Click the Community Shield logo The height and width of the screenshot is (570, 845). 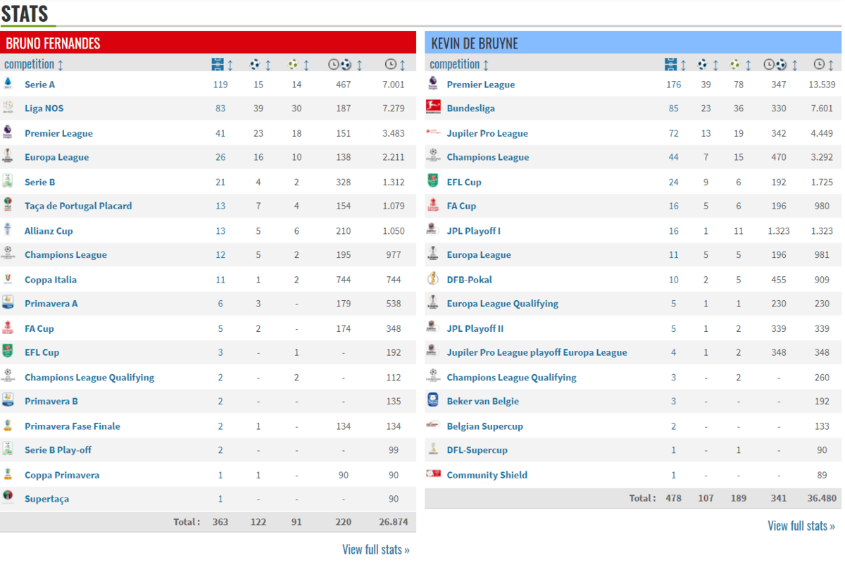tap(433, 473)
